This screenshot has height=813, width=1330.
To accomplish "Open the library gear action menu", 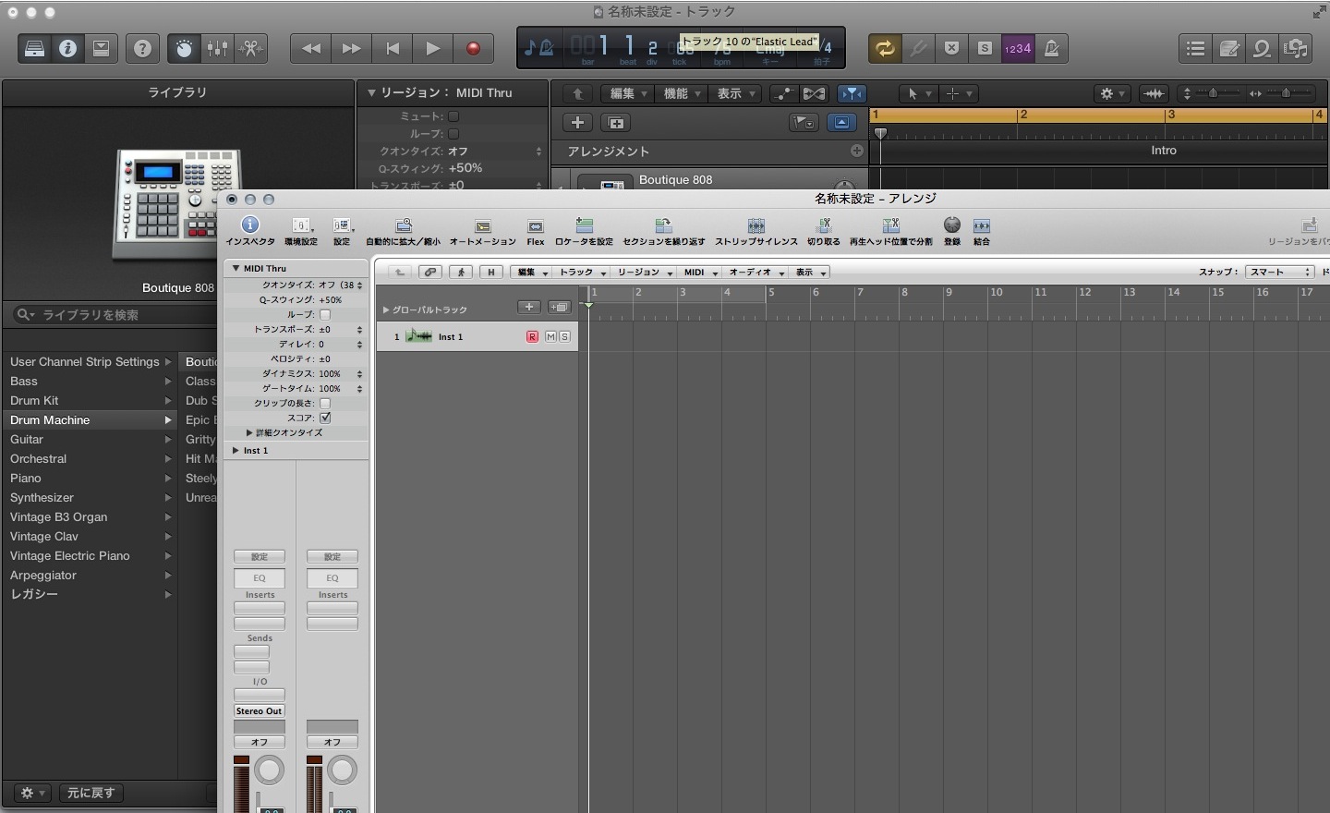I will click(x=32, y=793).
